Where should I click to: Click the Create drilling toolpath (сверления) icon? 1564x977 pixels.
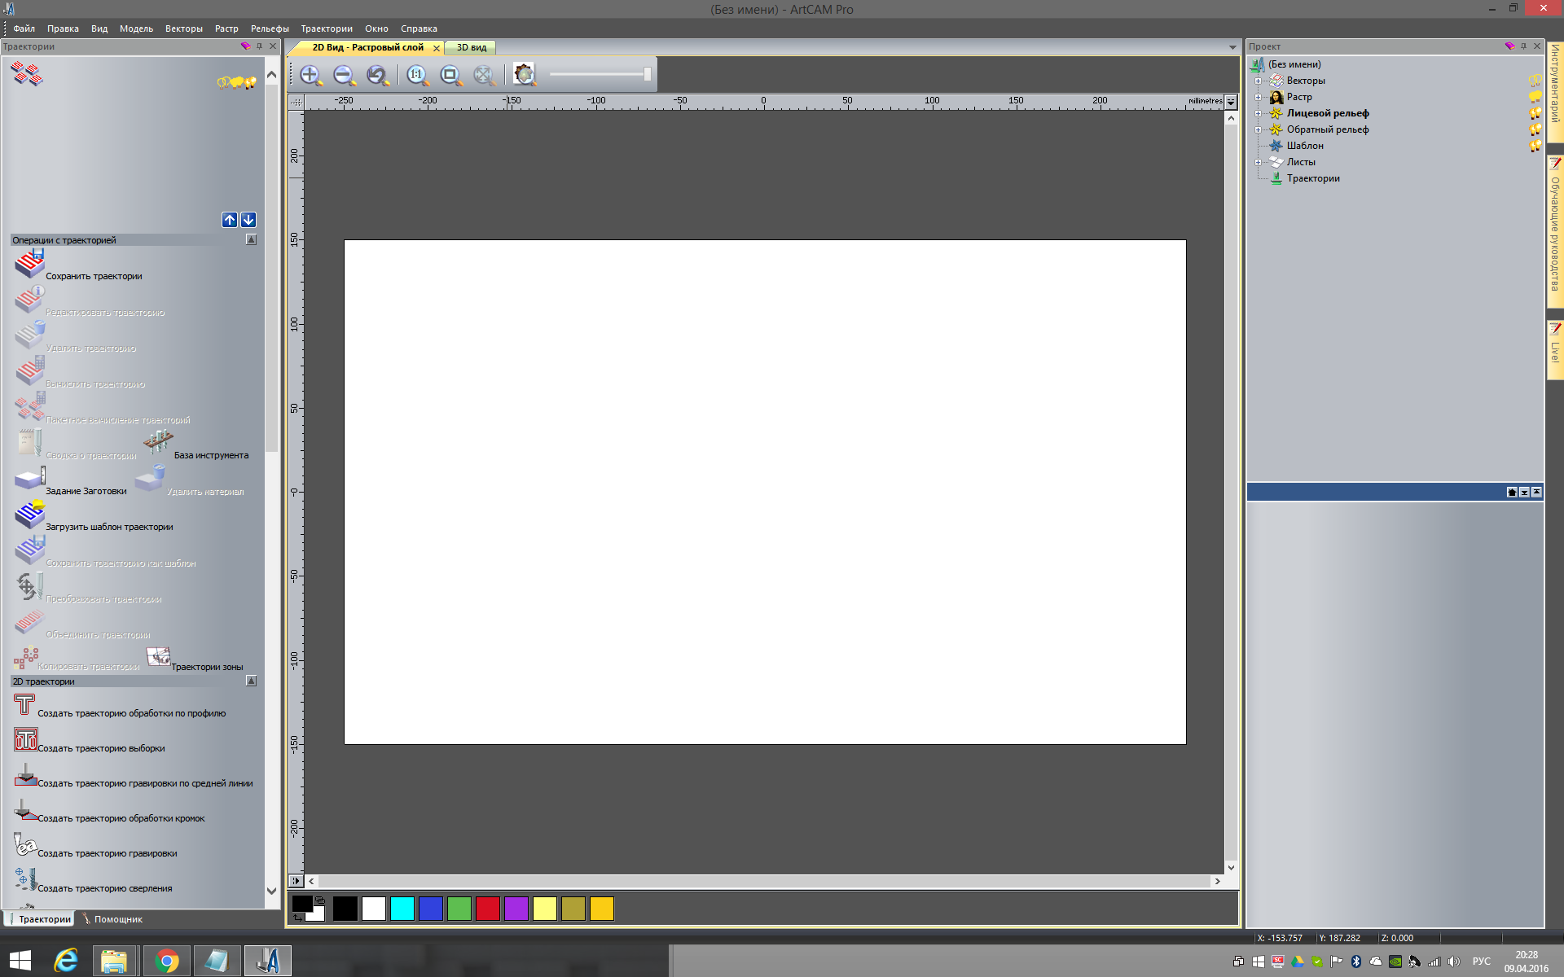(x=25, y=880)
